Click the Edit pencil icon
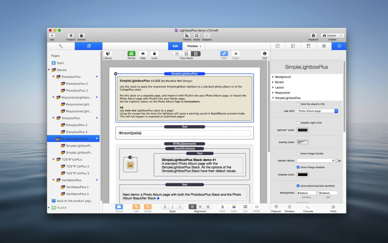 pos(224,54)
